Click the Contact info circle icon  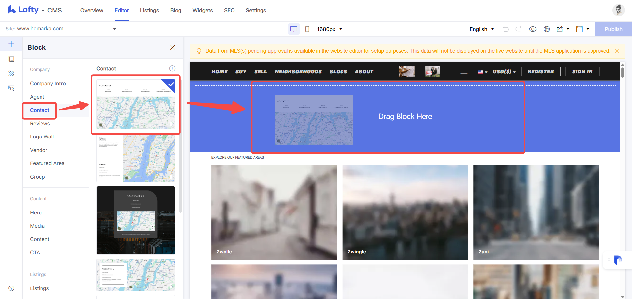point(172,68)
